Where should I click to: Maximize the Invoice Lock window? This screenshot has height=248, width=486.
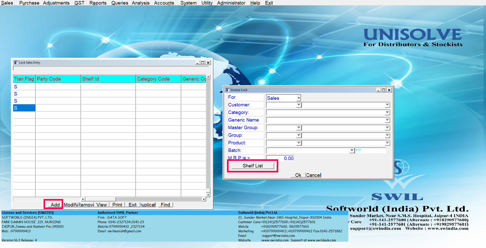point(384,90)
